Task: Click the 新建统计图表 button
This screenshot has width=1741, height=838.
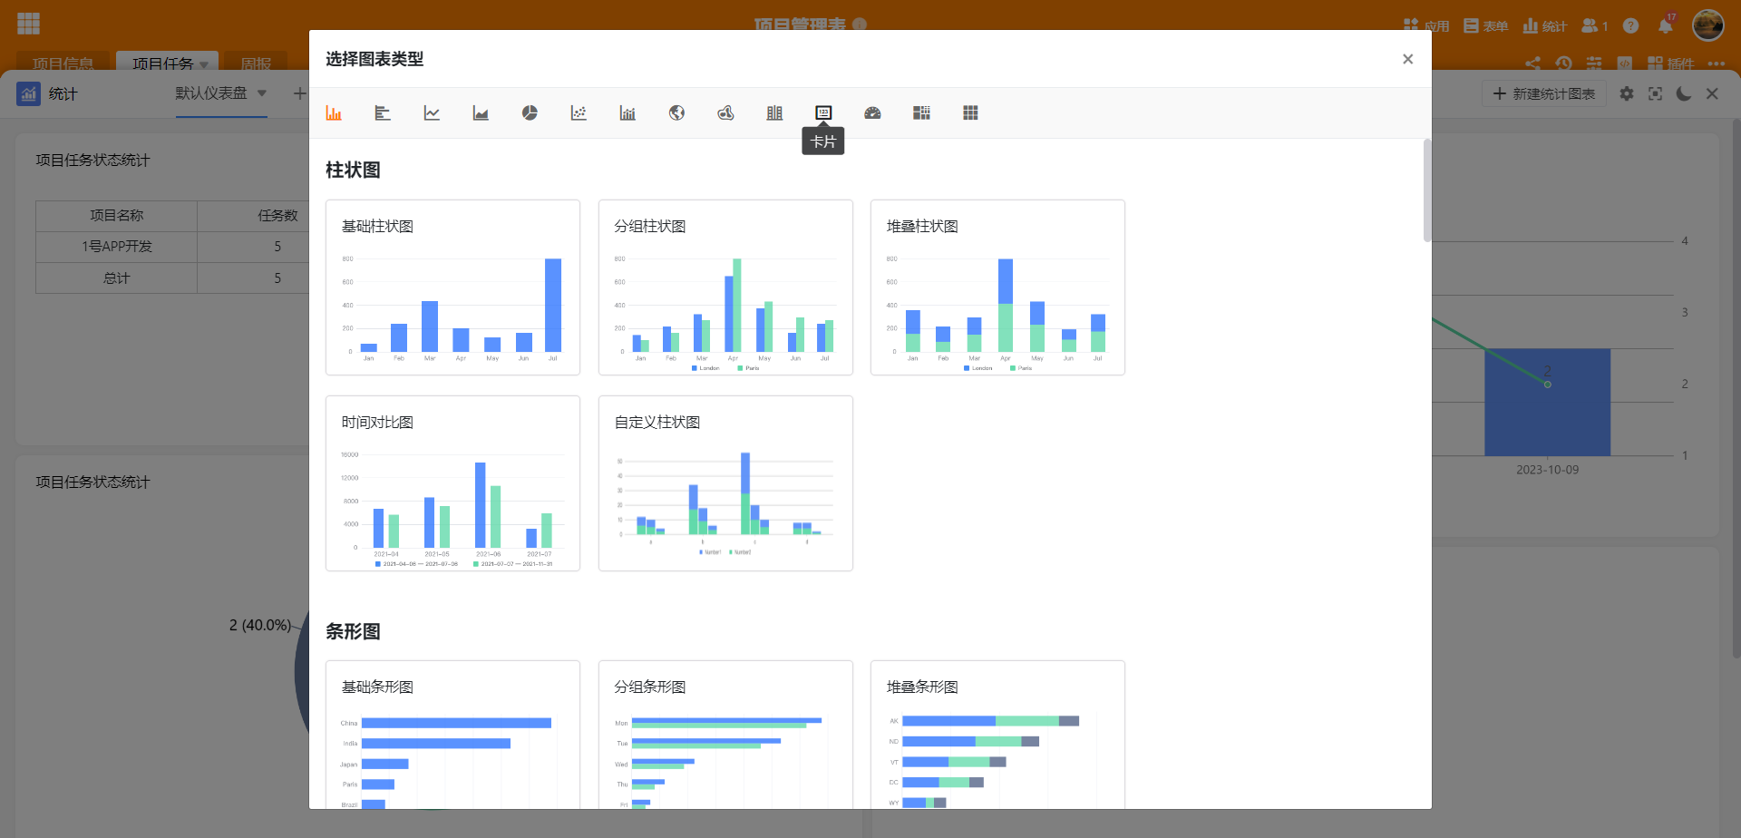Action: pyautogui.click(x=1544, y=93)
